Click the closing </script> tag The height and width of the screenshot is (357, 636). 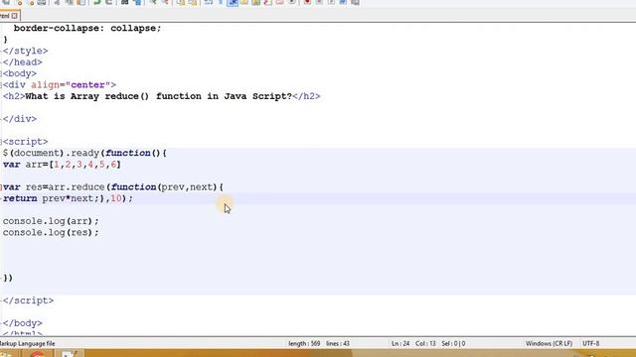(28, 300)
